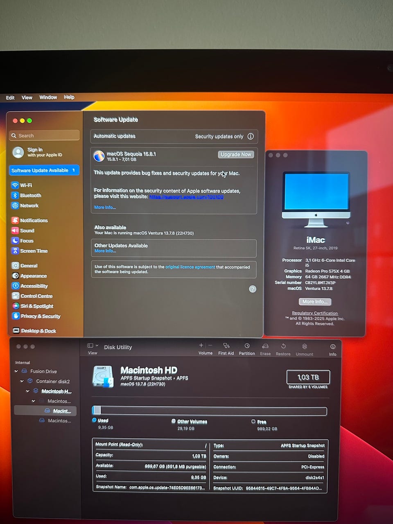This screenshot has width=393, height=524.
Task: Open the View dropdown in Disk Utility
Action: 93,348
